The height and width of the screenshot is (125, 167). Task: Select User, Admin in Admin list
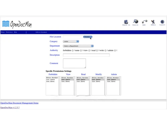[x=113, y=80]
